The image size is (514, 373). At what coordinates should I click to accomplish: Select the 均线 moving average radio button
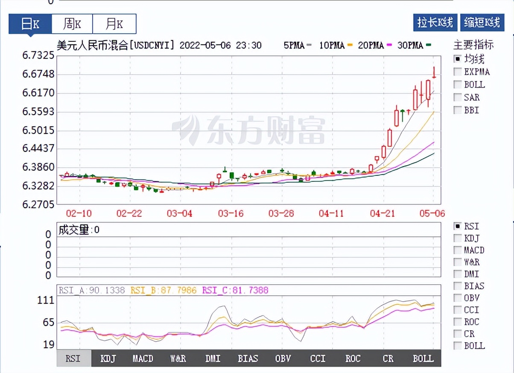457,59
